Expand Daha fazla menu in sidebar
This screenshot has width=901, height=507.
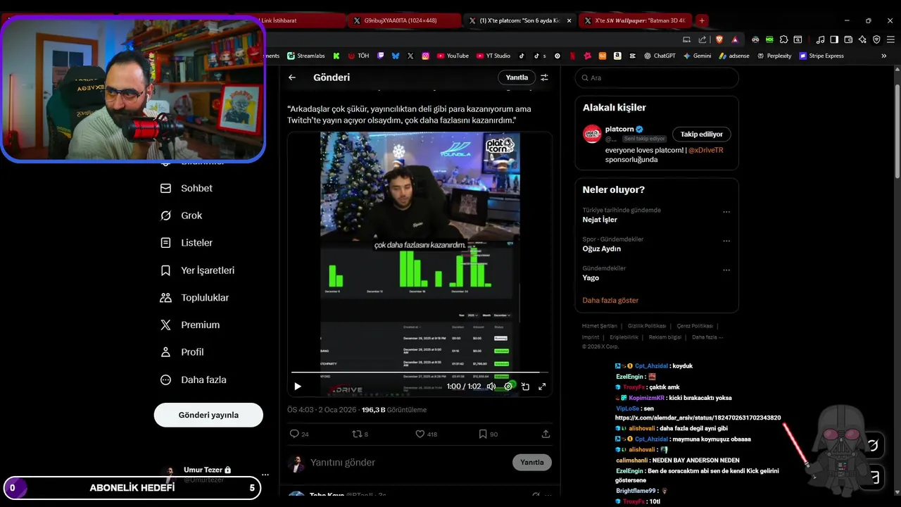194,380
